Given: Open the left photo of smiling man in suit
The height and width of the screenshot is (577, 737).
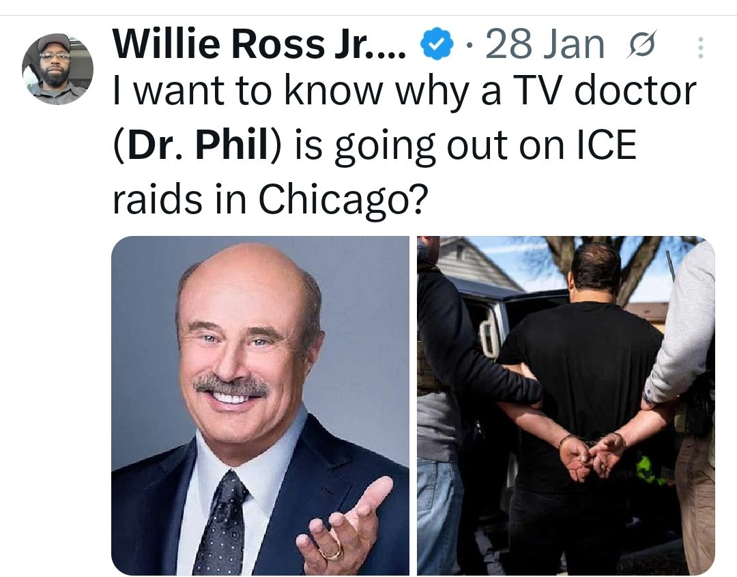Looking at the screenshot, I should [261, 406].
